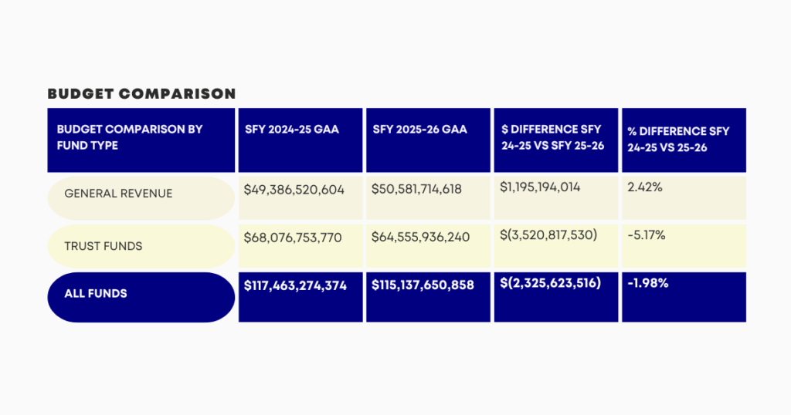This screenshot has height=415, width=791.
Task: Select the $50,581,714,618 cell
Action: [428, 197]
